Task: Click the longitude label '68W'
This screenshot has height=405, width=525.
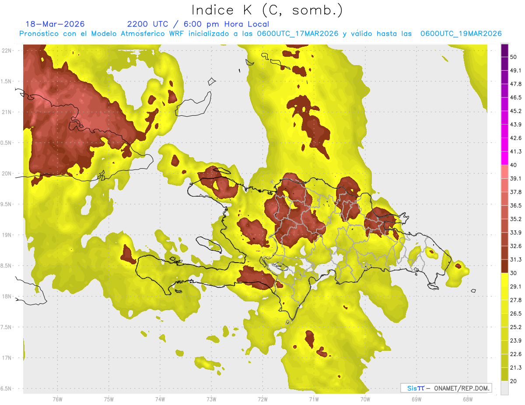Action: [468, 399]
